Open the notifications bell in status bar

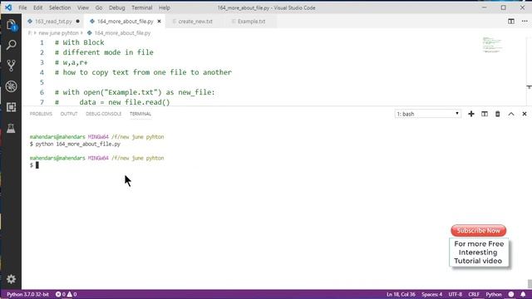[523, 294]
